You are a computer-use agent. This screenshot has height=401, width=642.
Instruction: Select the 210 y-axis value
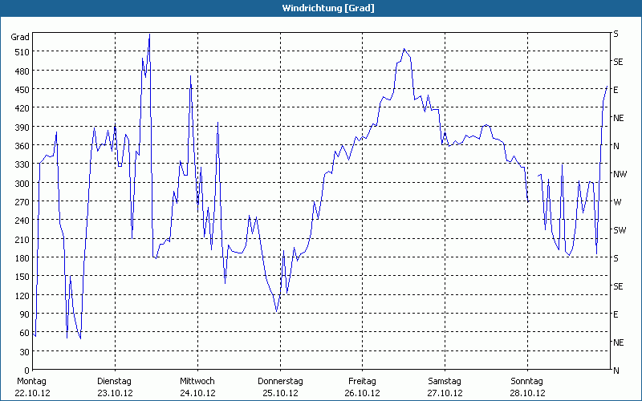tap(22, 239)
